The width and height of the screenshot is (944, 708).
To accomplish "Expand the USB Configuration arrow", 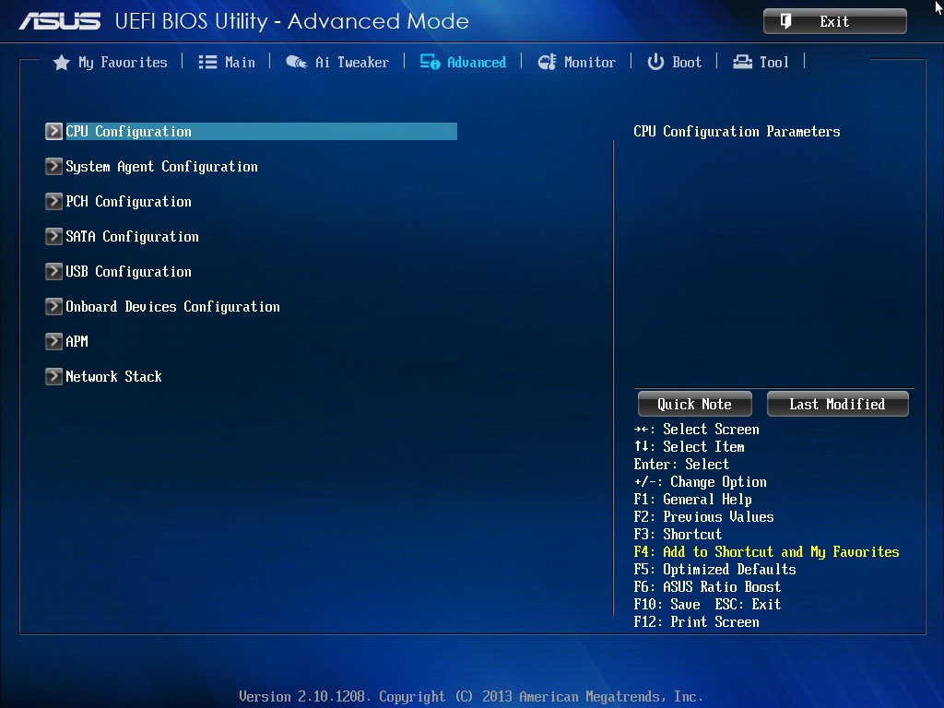I will [x=53, y=271].
